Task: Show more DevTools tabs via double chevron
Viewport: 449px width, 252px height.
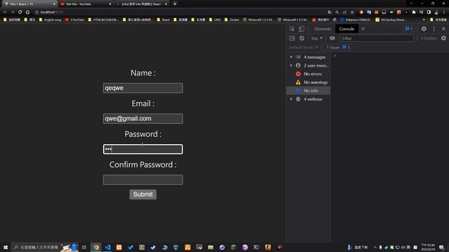Action: click(363, 29)
